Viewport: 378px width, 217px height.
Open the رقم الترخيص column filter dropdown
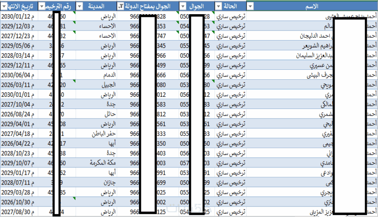pos(42,7)
